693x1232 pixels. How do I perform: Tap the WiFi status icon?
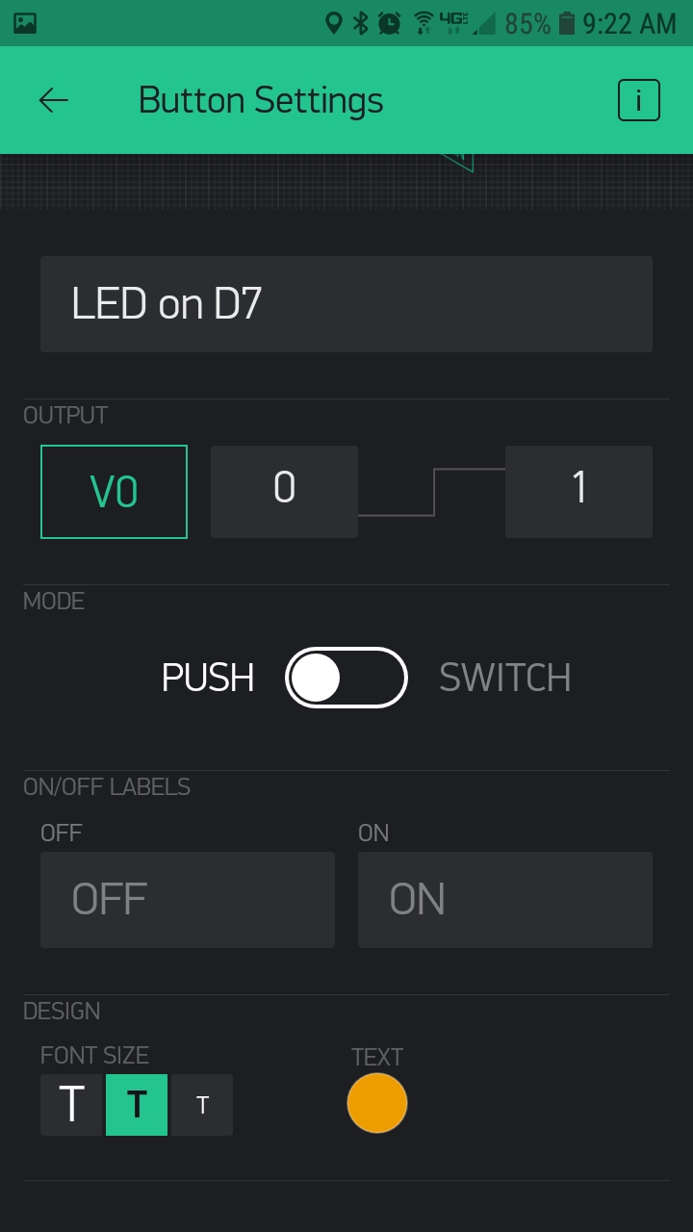[x=423, y=23]
